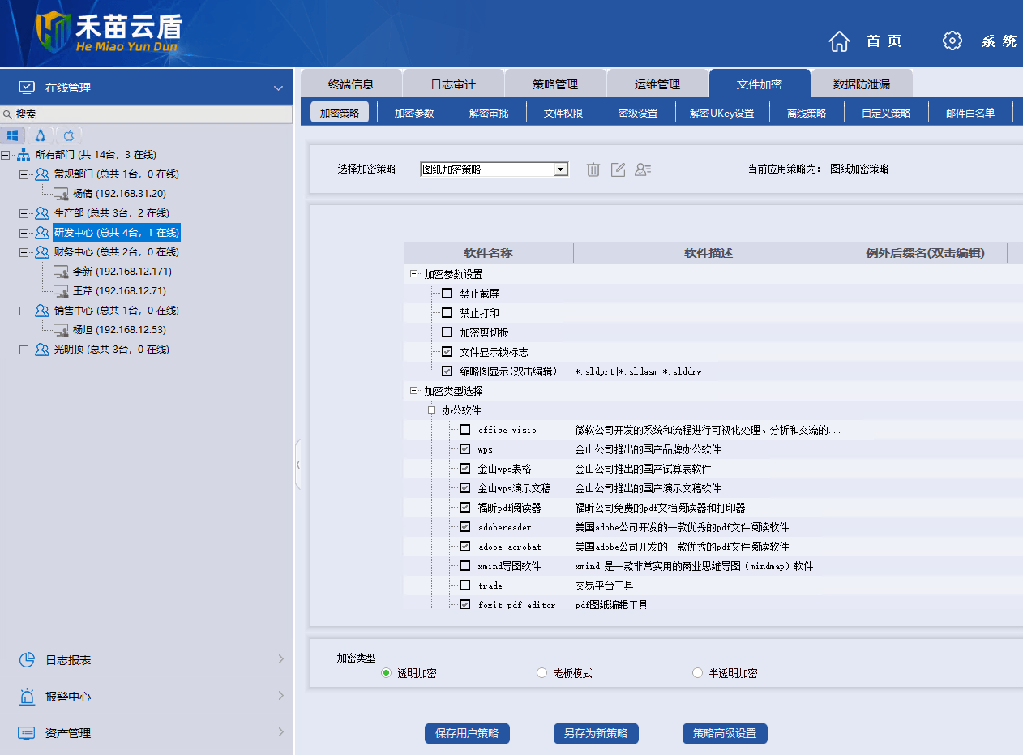Image resolution: width=1023 pixels, height=755 pixels.
Task: Open the 选择加密策略 dropdown
Action: (559, 169)
